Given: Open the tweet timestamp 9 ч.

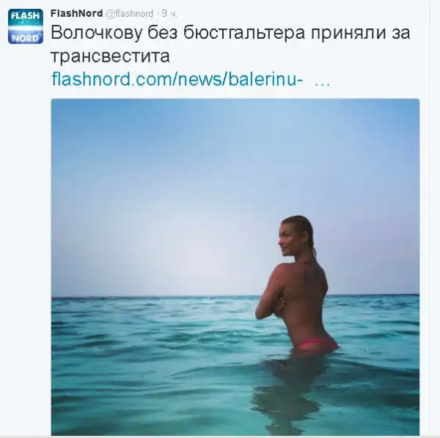Looking at the screenshot, I should (170, 13).
